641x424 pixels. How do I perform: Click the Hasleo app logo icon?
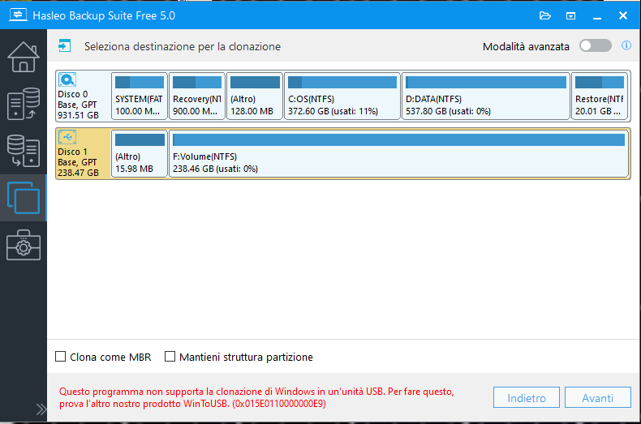18,15
